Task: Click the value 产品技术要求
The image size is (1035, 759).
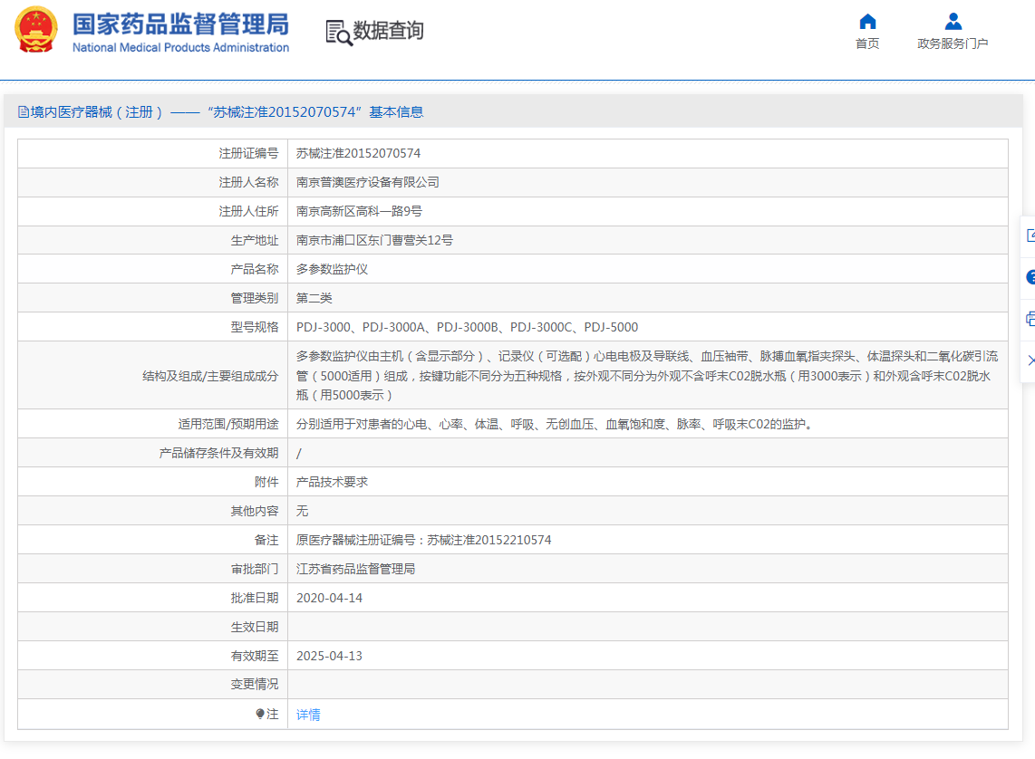Action: click(332, 482)
